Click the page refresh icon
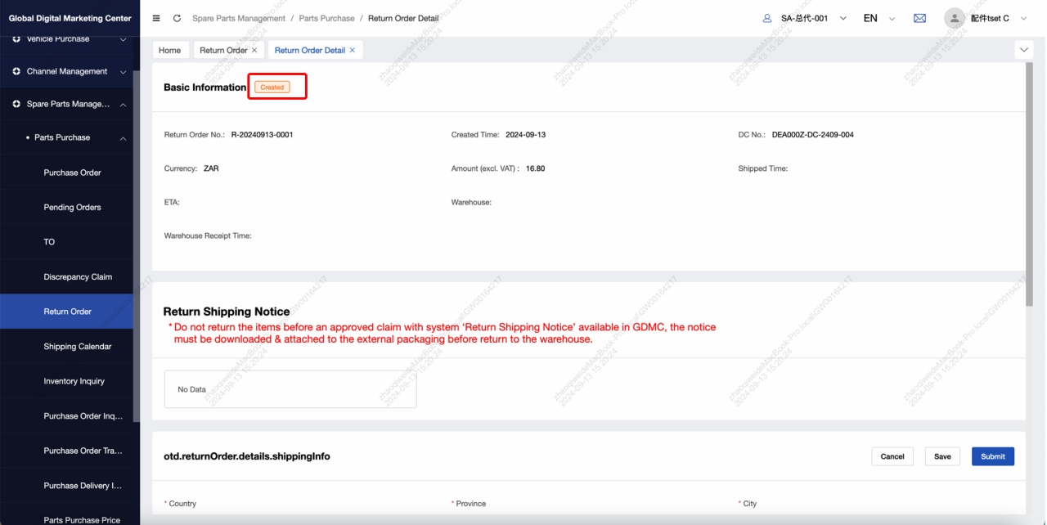1047x525 pixels. [177, 18]
